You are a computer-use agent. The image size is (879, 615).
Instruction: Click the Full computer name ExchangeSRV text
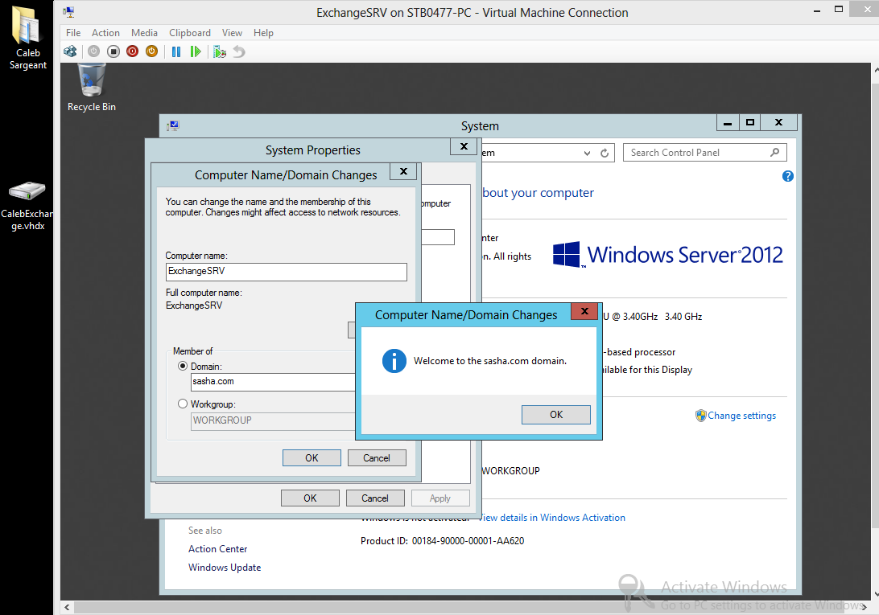194,305
